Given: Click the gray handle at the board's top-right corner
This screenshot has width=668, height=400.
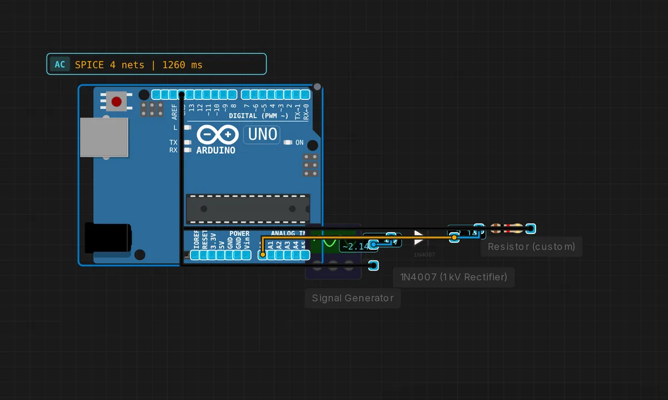Looking at the screenshot, I should point(317,87).
